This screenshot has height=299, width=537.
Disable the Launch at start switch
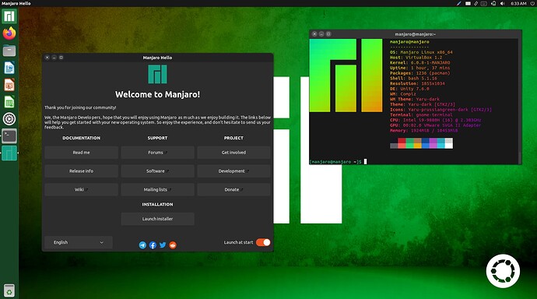(x=263, y=242)
